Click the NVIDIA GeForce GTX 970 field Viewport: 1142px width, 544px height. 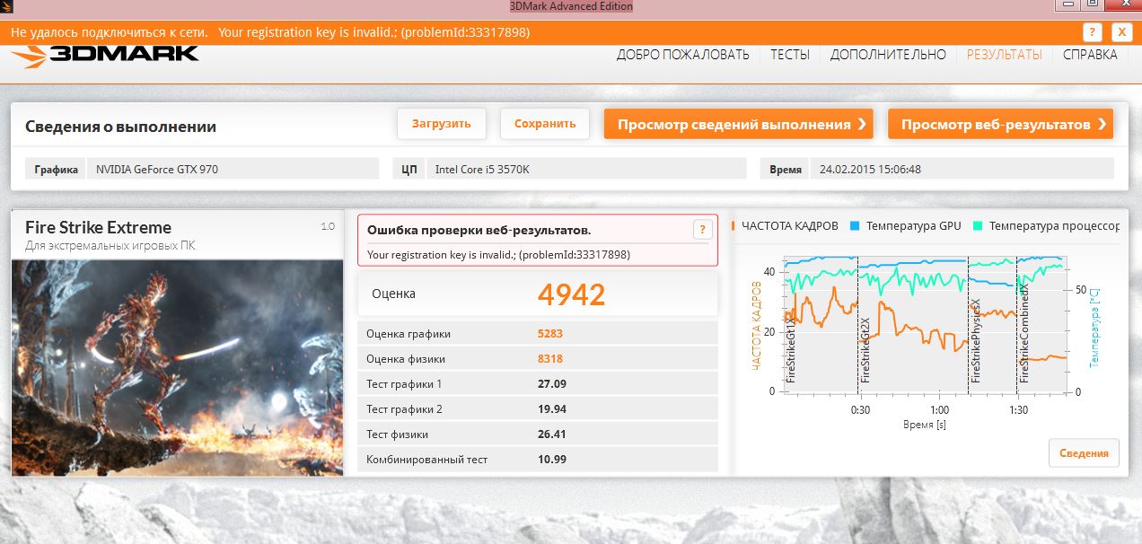[233, 169]
